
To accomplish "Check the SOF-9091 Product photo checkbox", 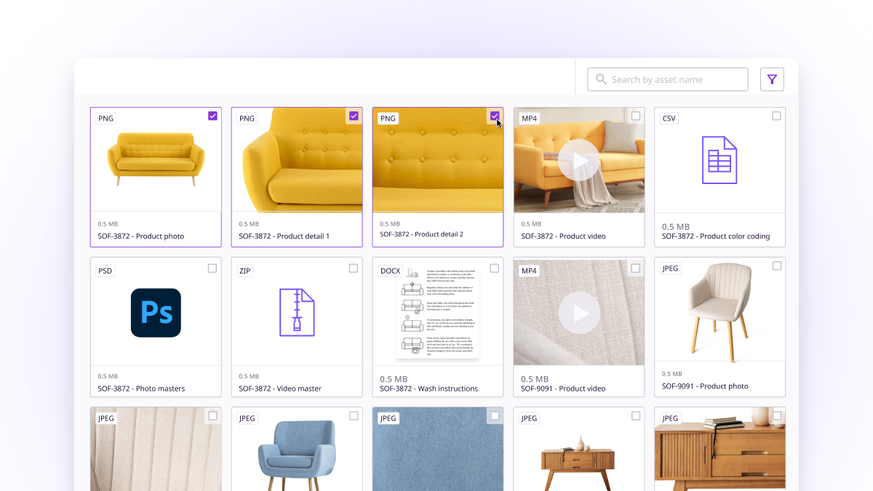I will 776,266.
